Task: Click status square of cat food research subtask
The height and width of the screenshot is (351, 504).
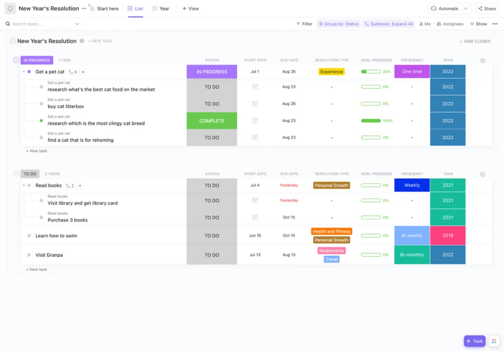Action: point(41,87)
